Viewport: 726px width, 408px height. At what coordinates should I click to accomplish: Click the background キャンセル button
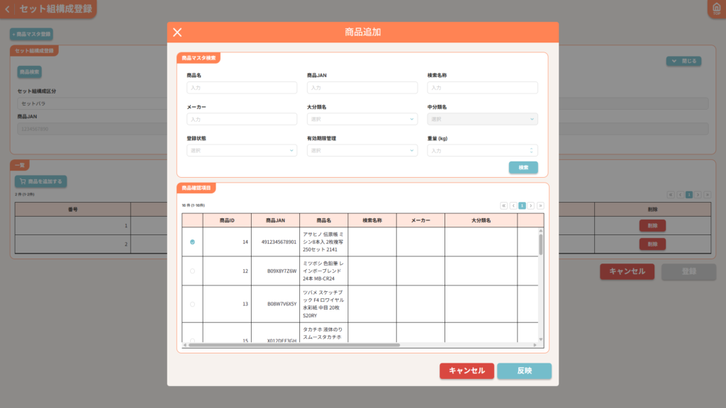click(627, 271)
